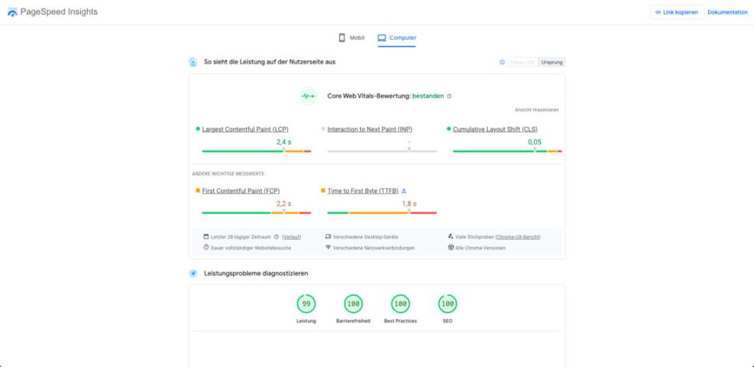Screen dimensions: 754x367
Task: Click the 'Link kopieren' button
Action: [677, 12]
